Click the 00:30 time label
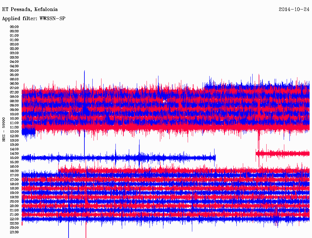 tap(14, 31)
